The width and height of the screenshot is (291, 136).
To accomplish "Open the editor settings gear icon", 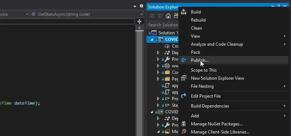I will pyautogui.click(x=141, y=6).
